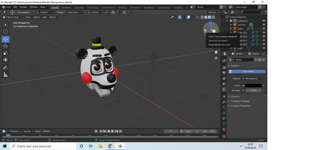Open the Scene properties tab
Image resolution: width=310 pixels, height=150 pixels.
point(224,84)
